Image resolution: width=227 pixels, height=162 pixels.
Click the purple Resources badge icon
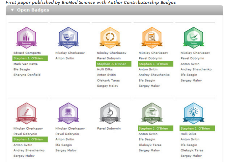[x=26, y=38]
